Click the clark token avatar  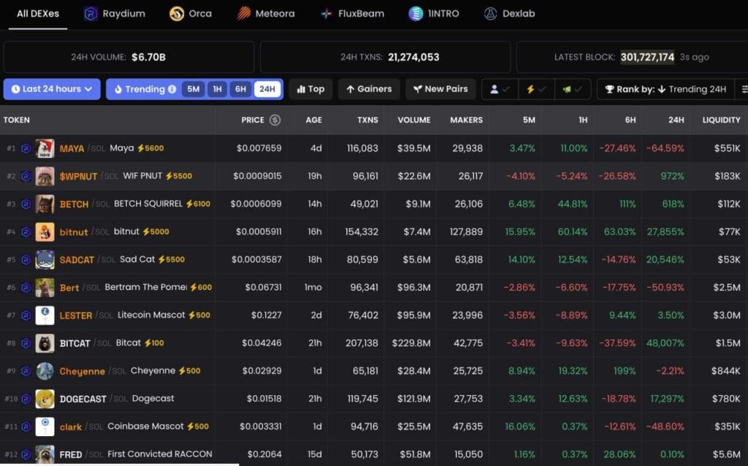pos(45,427)
